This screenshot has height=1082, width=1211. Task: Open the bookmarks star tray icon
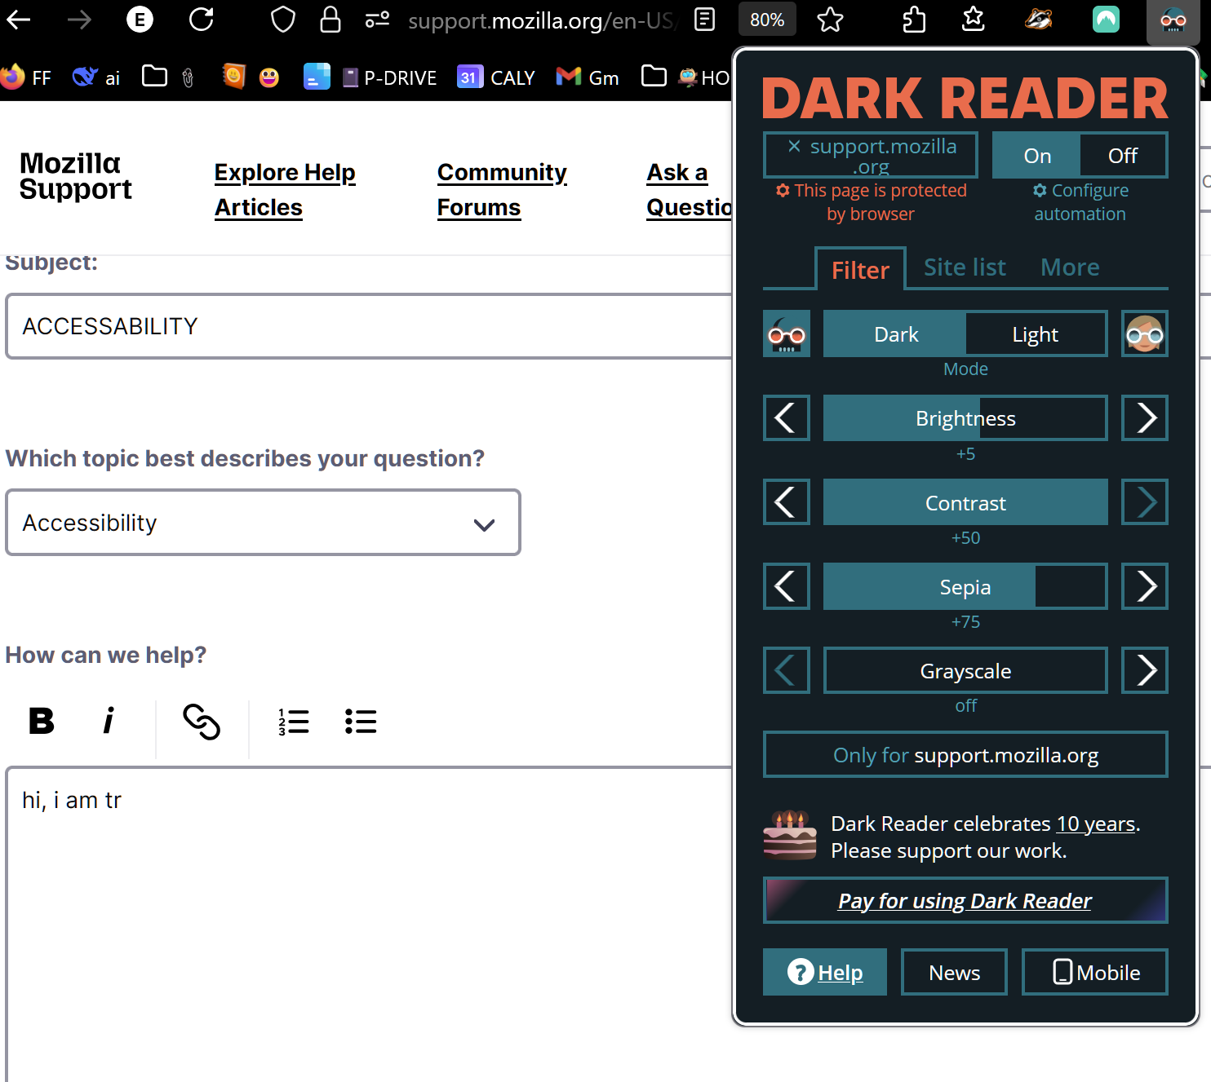(974, 20)
